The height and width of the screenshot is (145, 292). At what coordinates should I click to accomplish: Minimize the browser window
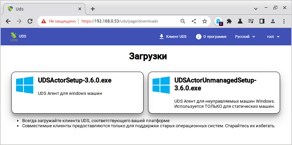(266, 8)
